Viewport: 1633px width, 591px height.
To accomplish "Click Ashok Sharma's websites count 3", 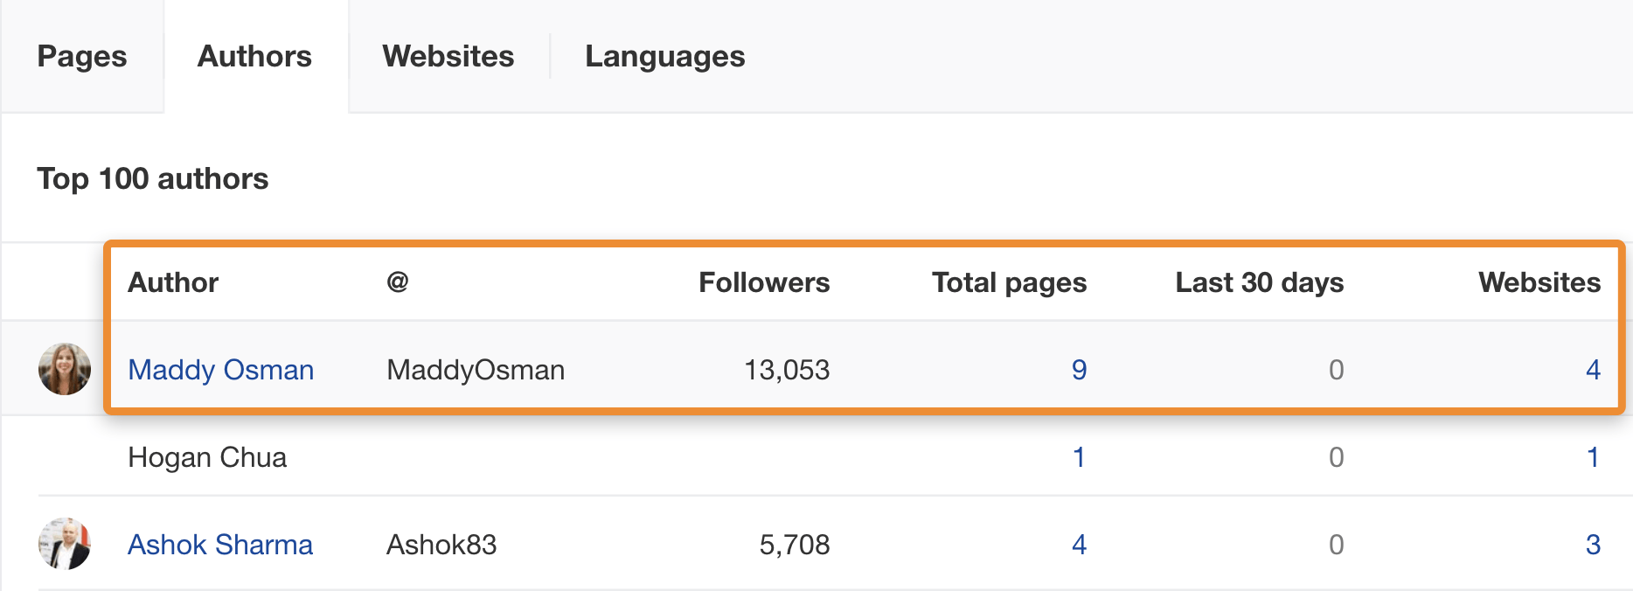I will click(1593, 545).
